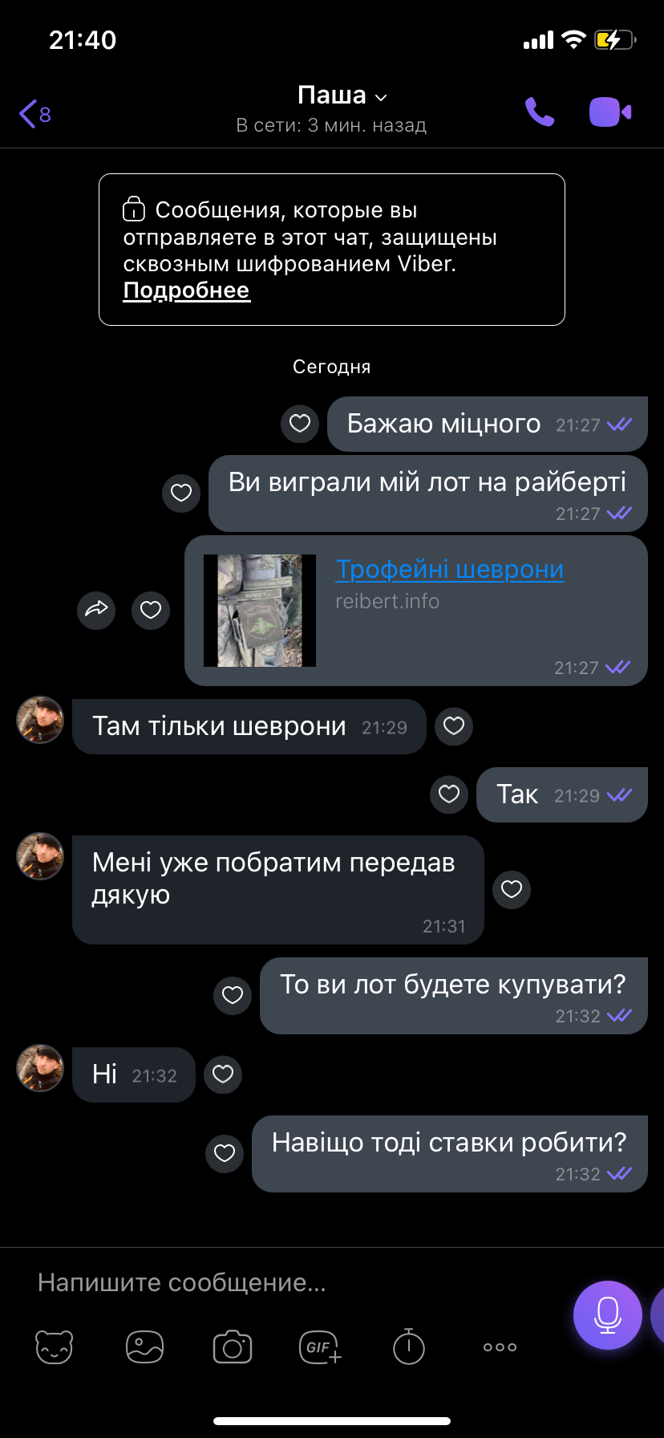The width and height of the screenshot is (664, 1438).
Task: Open more options three-dots menu
Action: click(x=500, y=1347)
